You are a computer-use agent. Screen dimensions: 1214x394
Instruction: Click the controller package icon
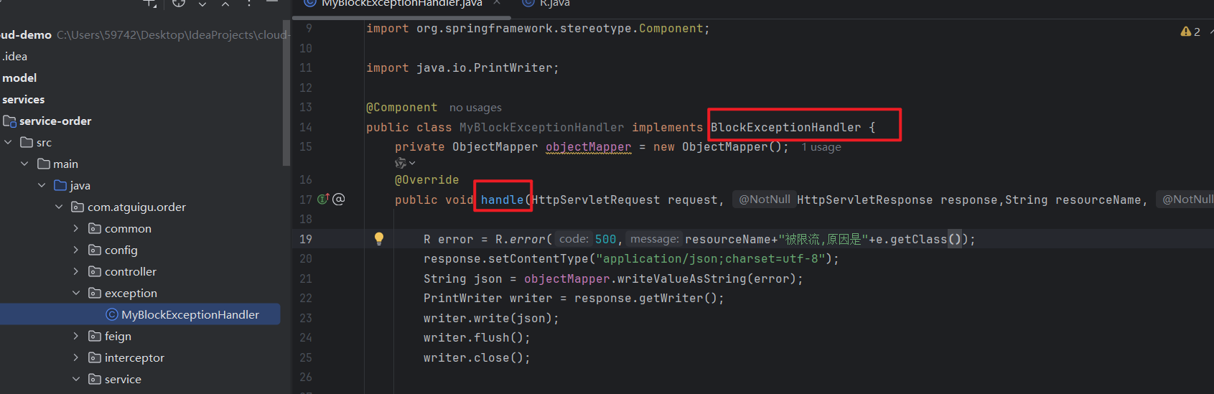coord(95,271)
